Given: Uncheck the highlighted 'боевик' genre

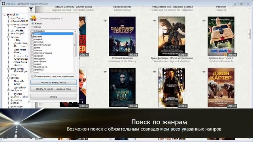Looking at the screenshot, I should [32, 34].
